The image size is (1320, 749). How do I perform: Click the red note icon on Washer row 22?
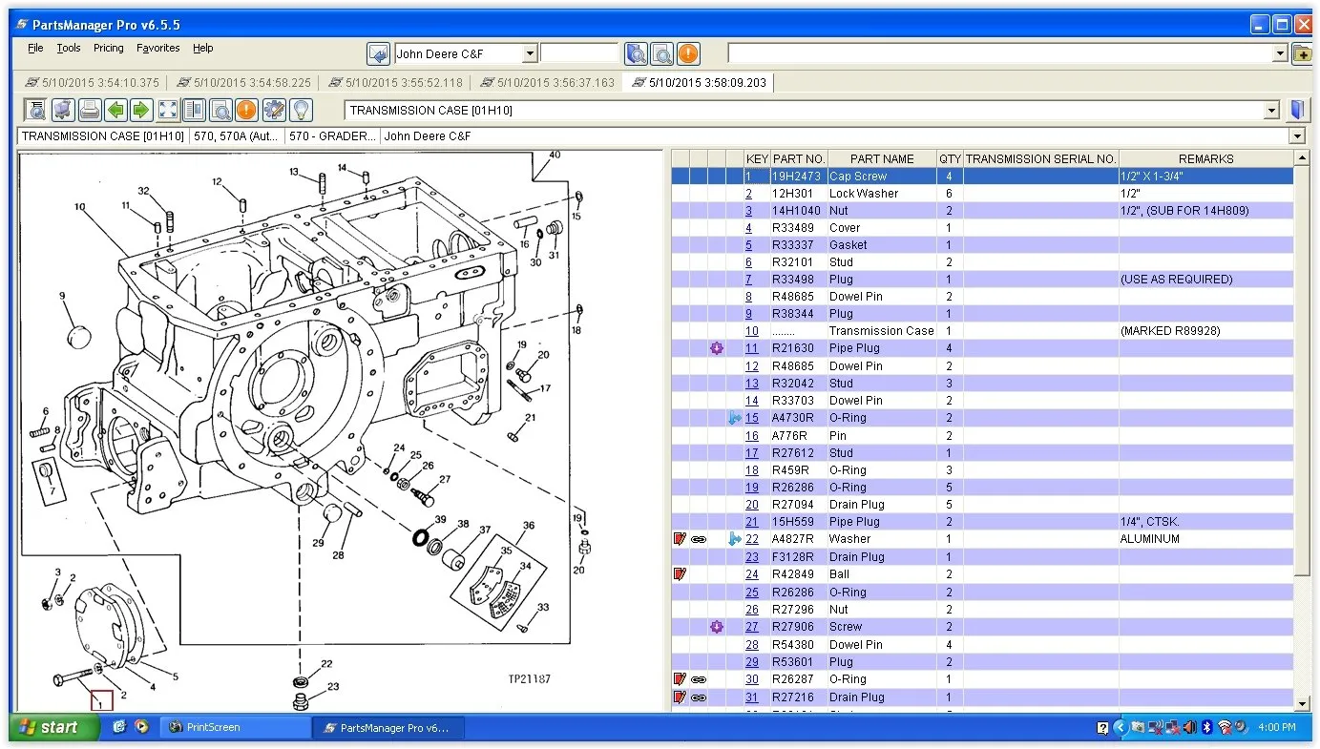pos(680,539)
